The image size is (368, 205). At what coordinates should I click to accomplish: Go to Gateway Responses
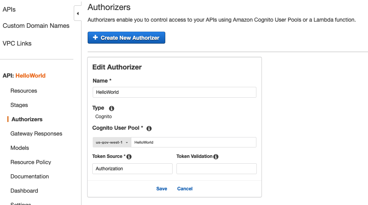pyautogui.click(x=36, y=134)
